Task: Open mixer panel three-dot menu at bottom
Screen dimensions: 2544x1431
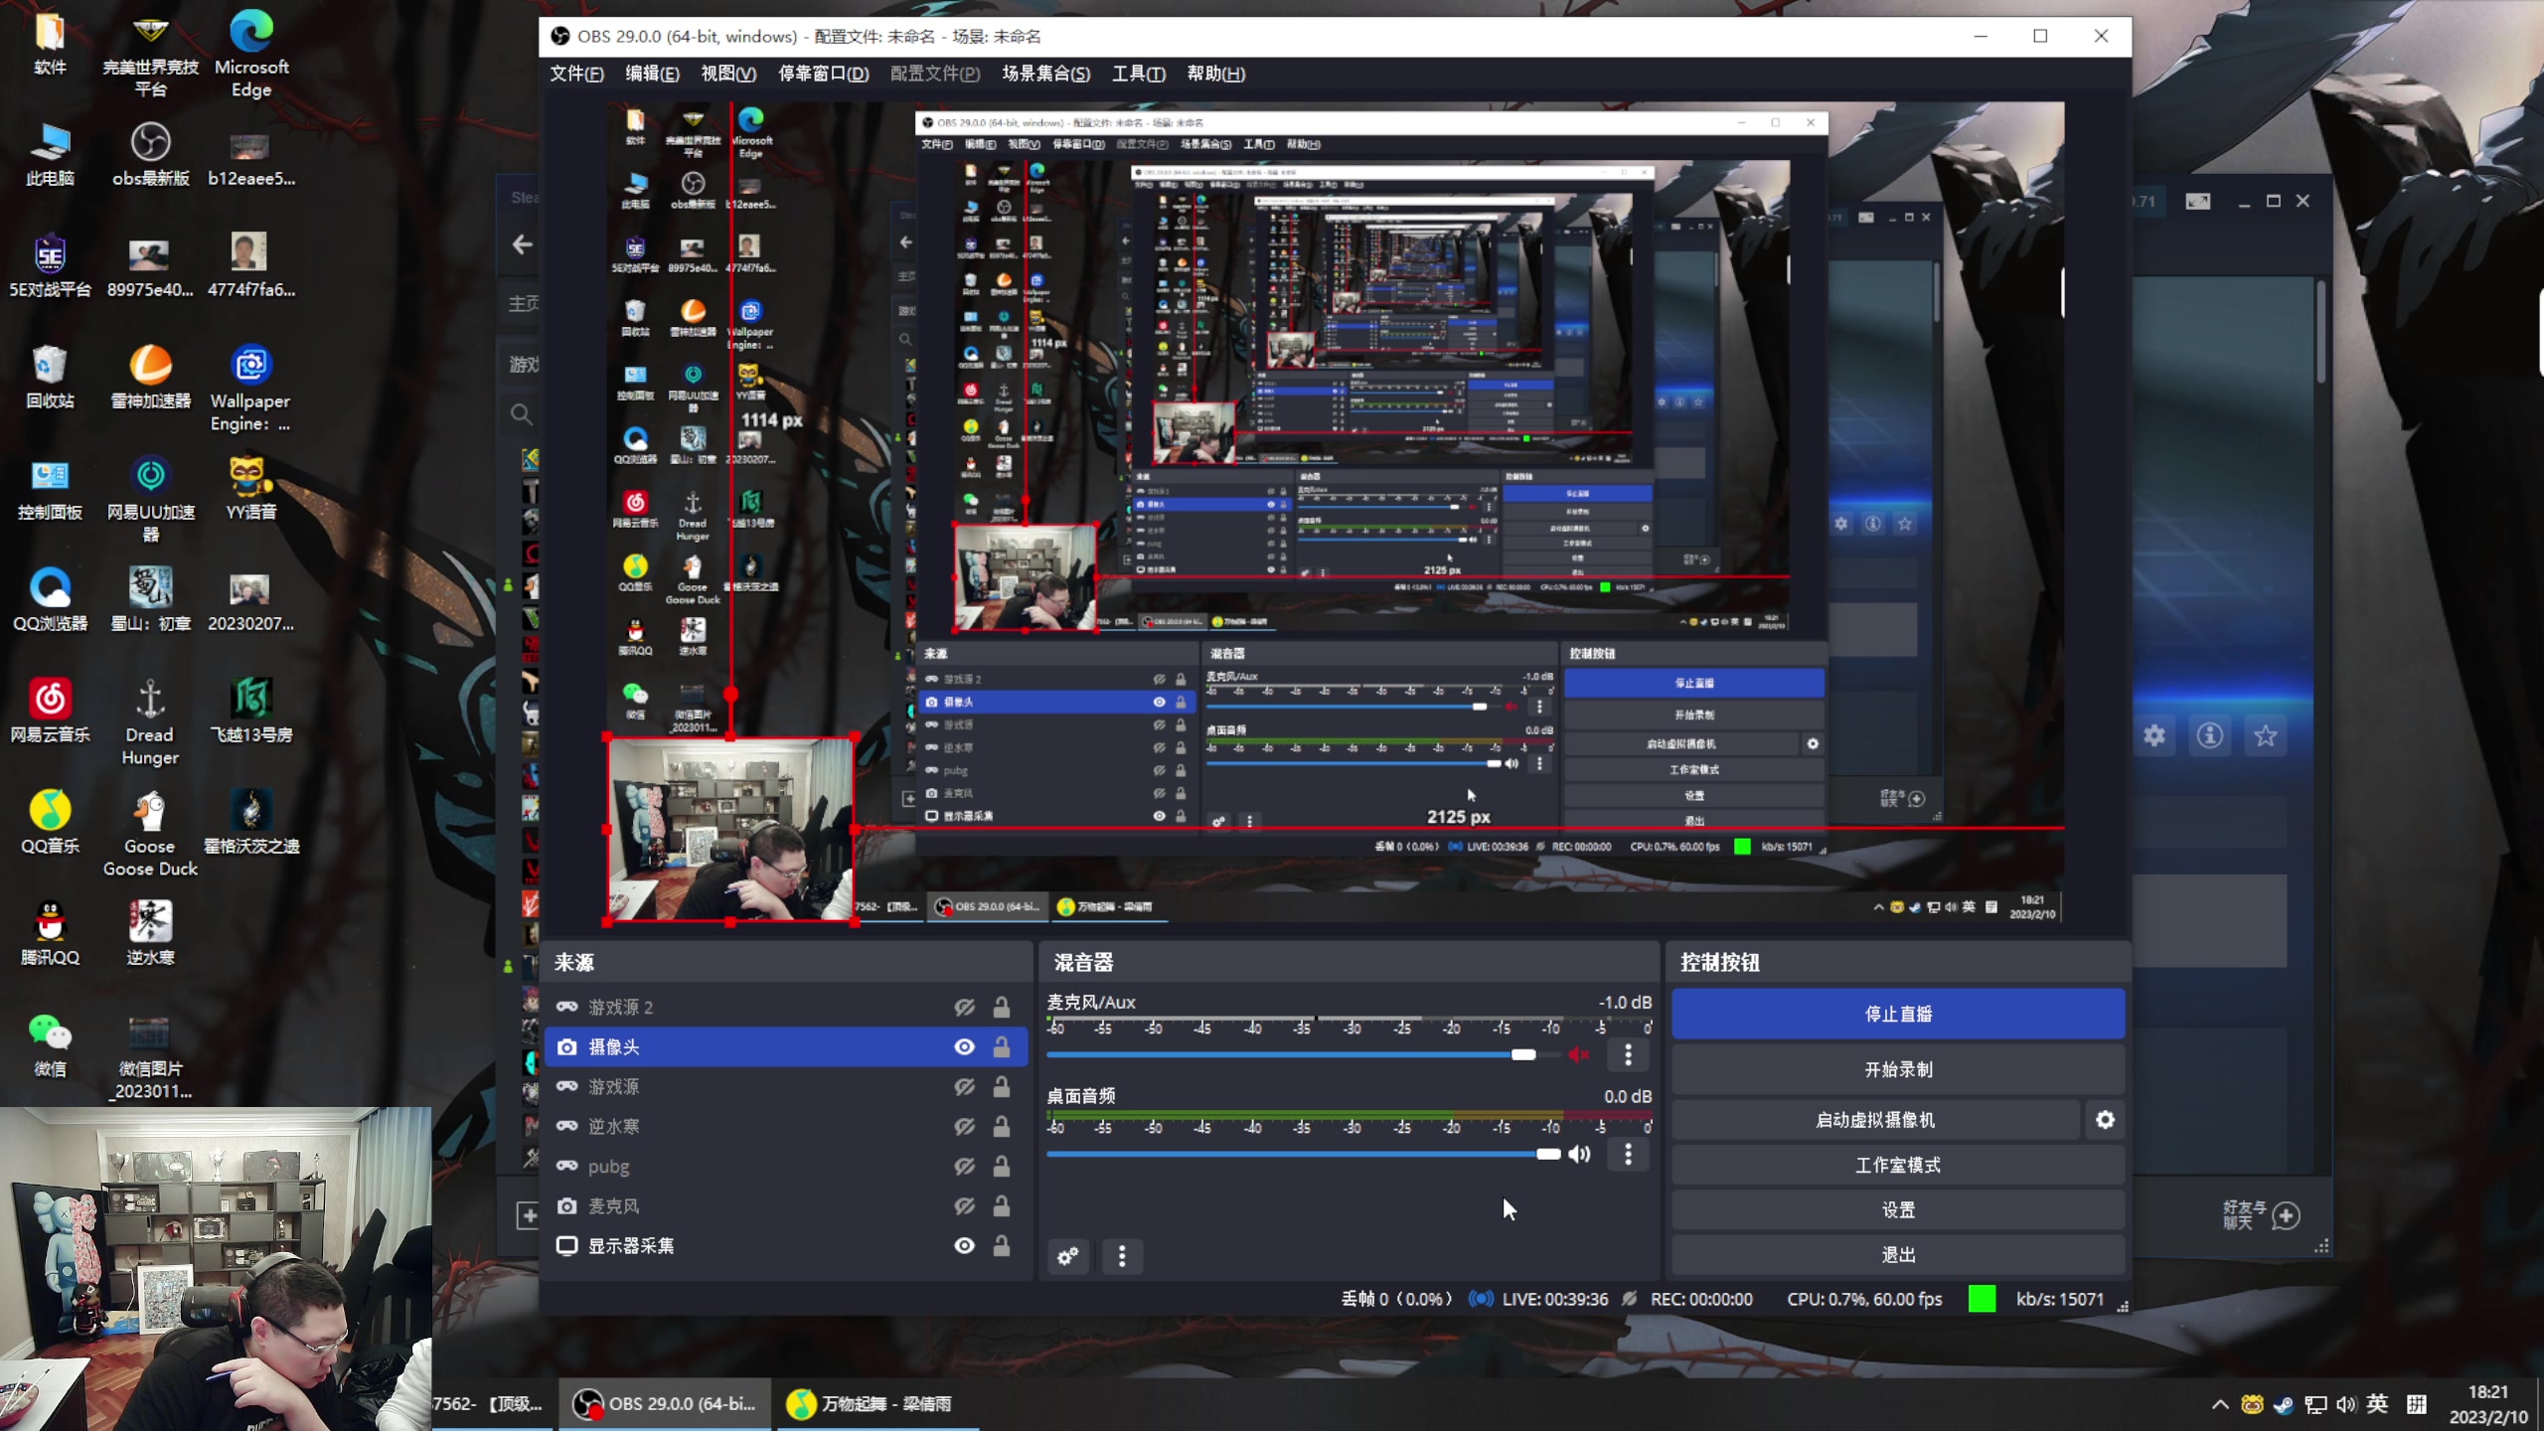Action: (1122, 1256)
